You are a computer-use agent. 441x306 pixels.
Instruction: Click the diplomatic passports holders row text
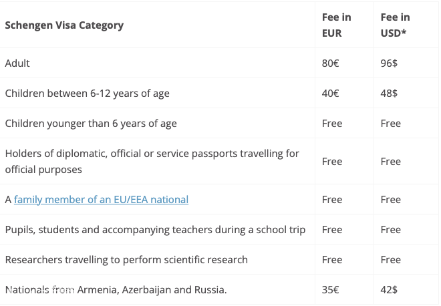pyautogui.click(x=152, y=162)
